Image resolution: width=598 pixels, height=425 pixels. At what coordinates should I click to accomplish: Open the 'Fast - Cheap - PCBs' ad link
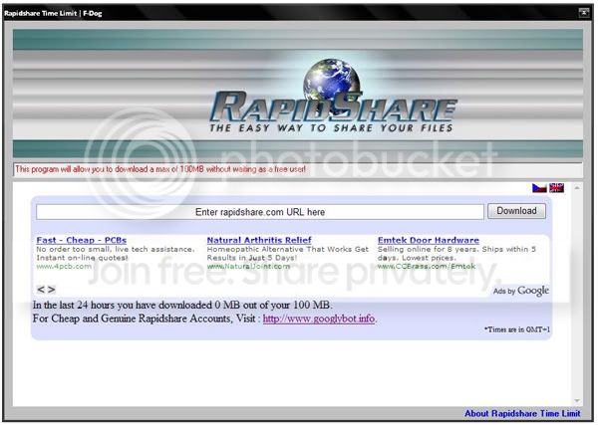click(x=82, y=240)
